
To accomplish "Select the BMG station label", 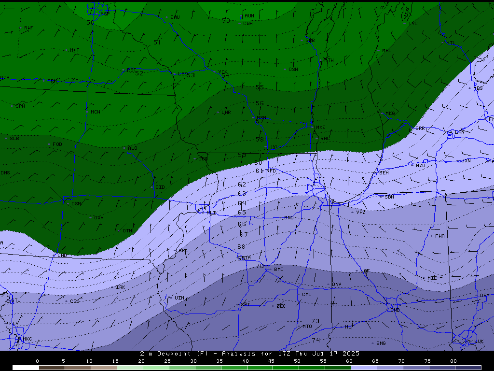I will [381, 343].
